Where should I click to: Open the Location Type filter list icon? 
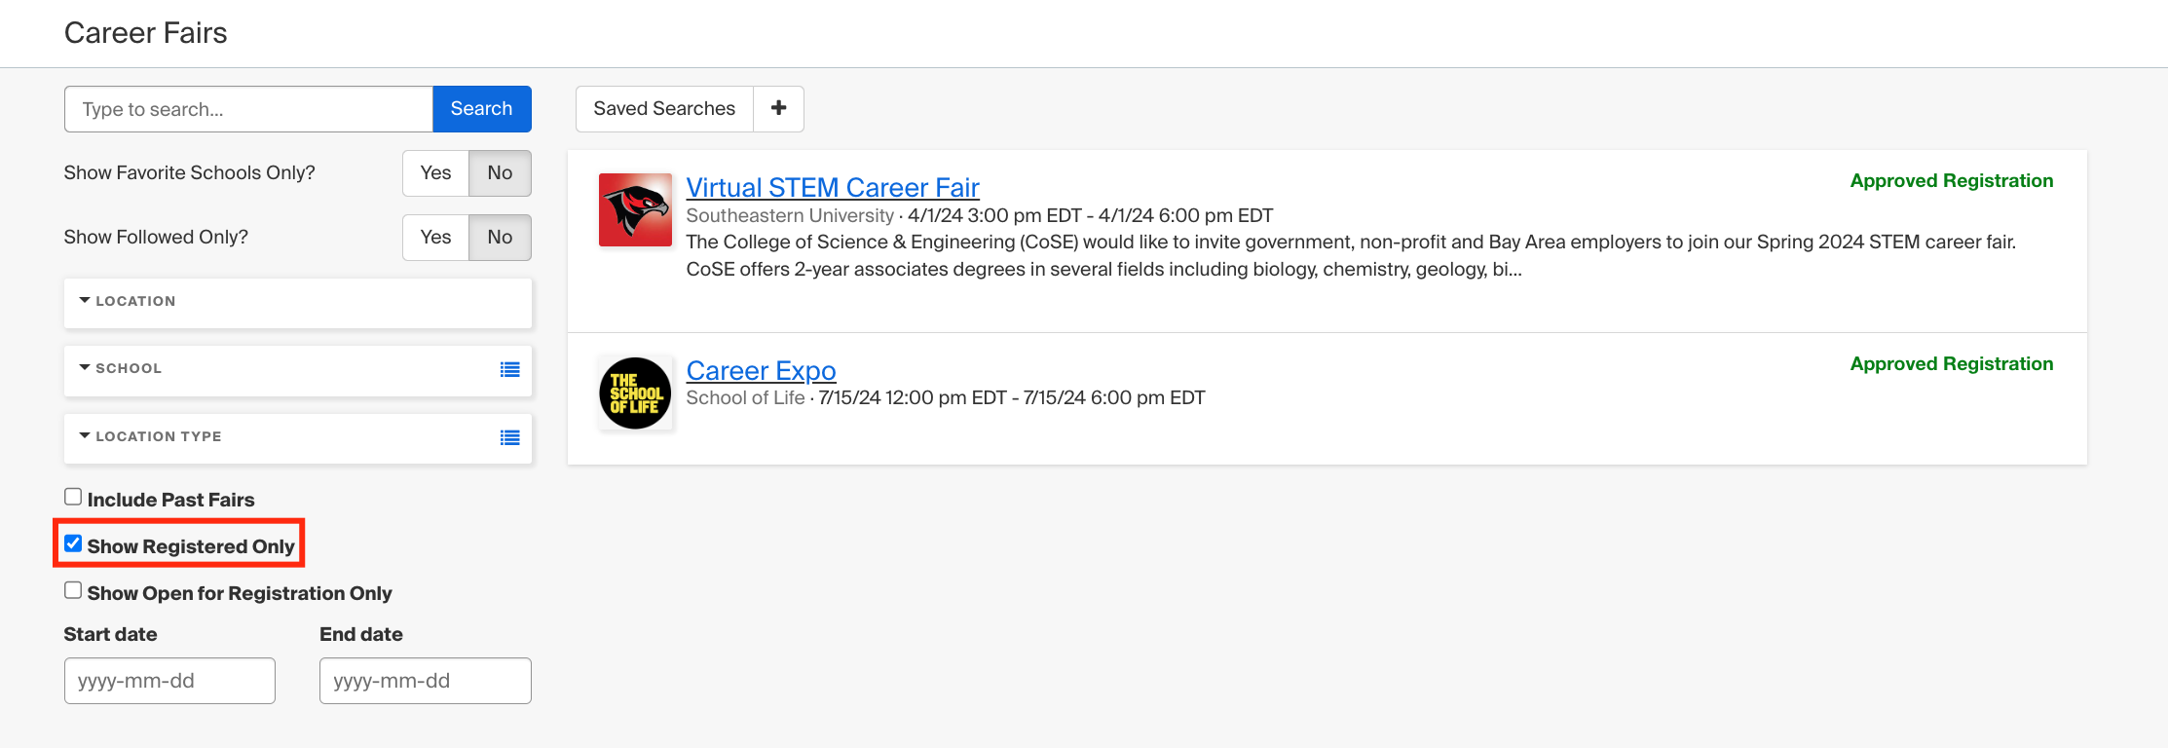pos(510,438)
